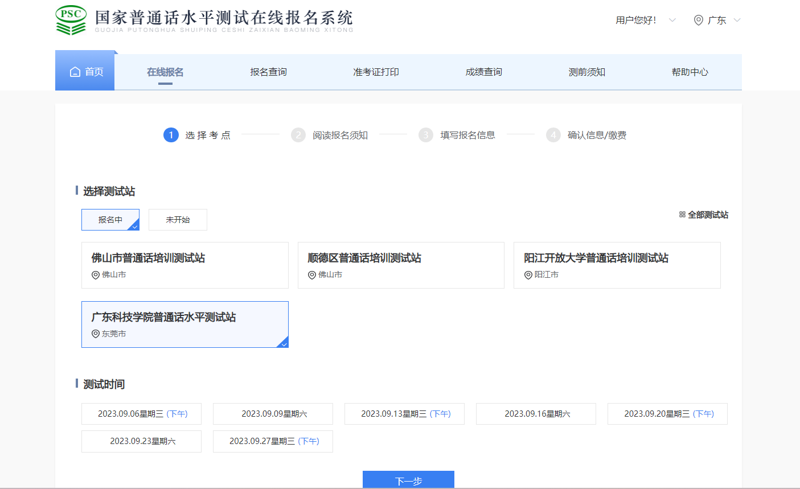This screenshot has height=489, width=800.
Task: Select 广东科技学院普通话水平测试站 card
Action: (185, 324)
